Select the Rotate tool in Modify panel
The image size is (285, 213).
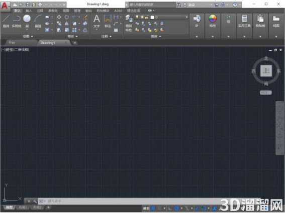[67, 17]
